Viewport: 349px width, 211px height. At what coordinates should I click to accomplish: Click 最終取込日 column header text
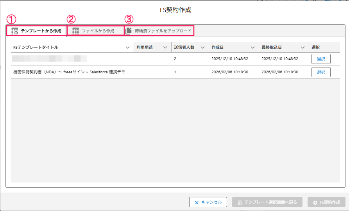(x=272, y=47)
